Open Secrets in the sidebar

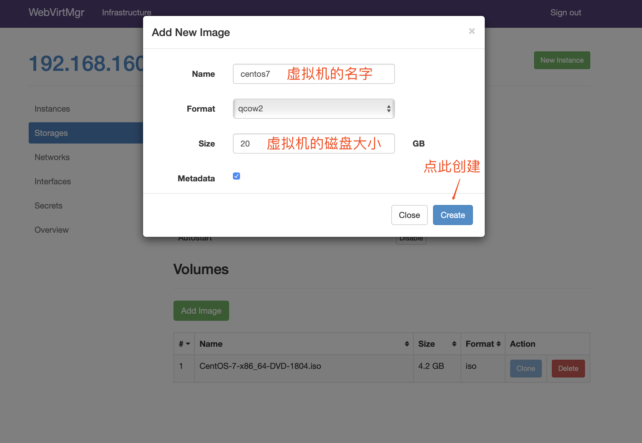point(48,206)
